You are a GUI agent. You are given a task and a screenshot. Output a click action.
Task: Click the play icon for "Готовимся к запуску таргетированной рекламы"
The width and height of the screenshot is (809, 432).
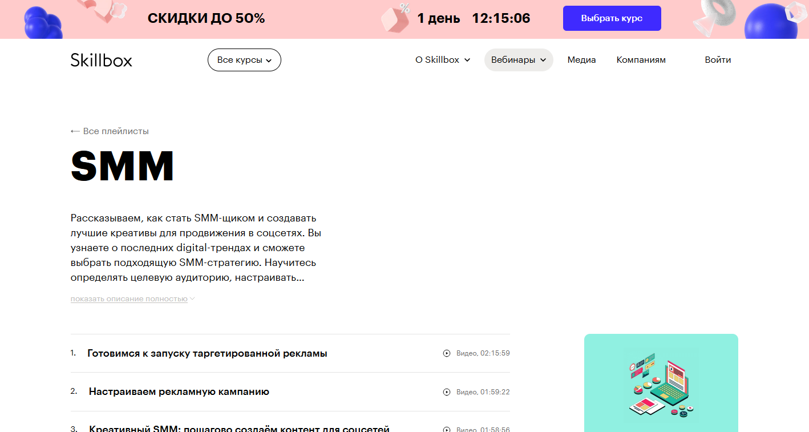(x=446, y=353)
